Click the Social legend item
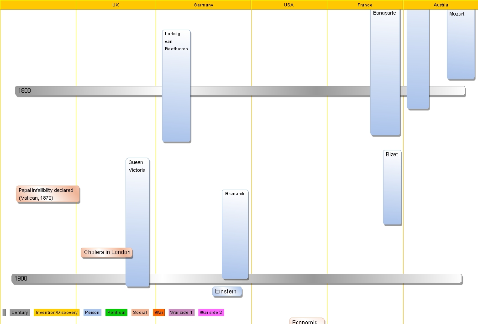Screen dimensions: 478x324 click(140, 313)
